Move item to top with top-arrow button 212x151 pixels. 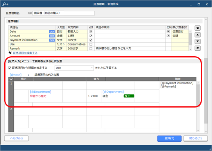point(198,28)
